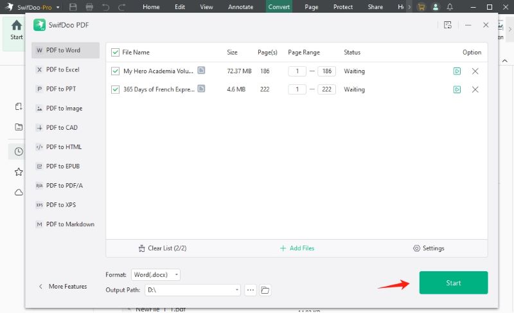The width and height of the screenshot is (514, 313).
Task: Browse output path with ellipsis button
Action: (251, 290)
